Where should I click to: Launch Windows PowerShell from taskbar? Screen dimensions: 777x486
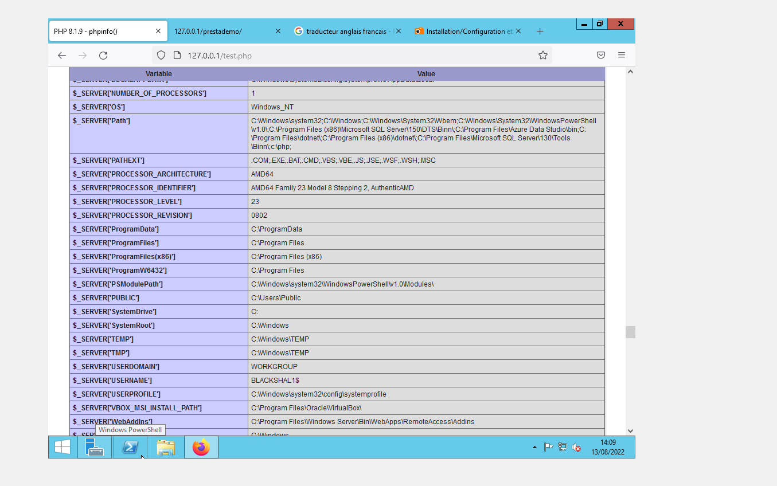pyautogui.click(x=130, y=447)
